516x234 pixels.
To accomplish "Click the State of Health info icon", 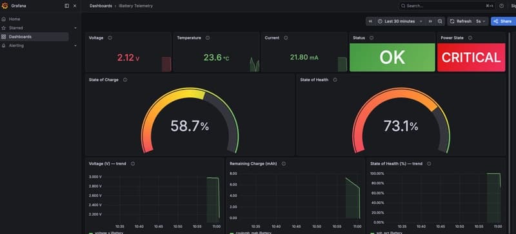I will pyautogui.click(x=335, y=80).
